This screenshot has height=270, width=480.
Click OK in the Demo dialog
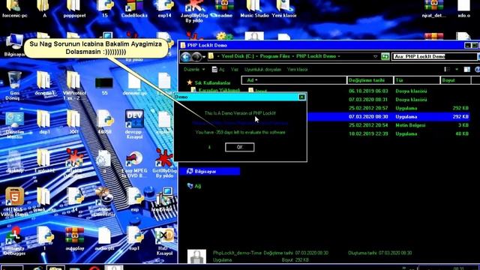(x=239, y=147)
